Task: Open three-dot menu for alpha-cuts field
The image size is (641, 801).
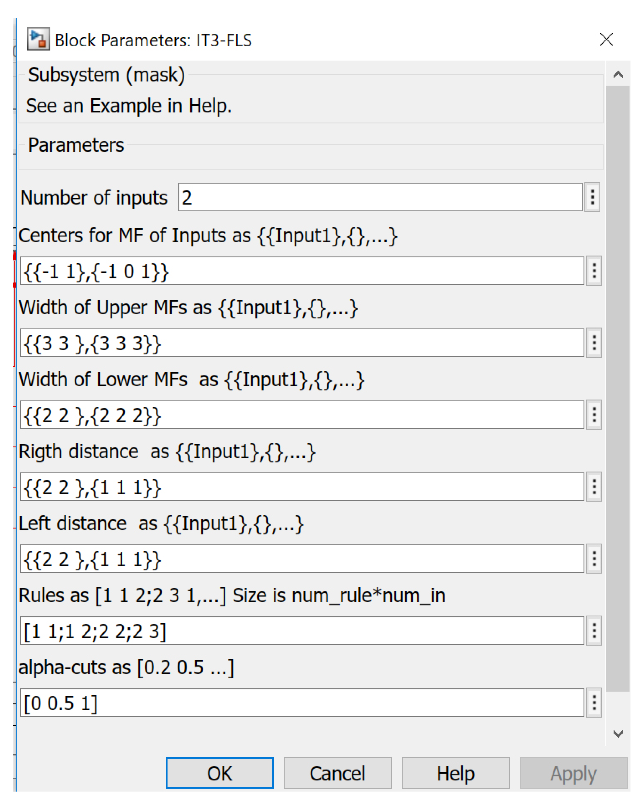Action: [x=594, y=703]
